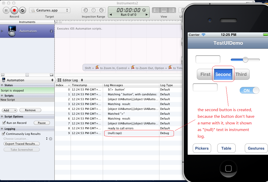This screenshot has height=182, width=268.
Task: Click the "Script is stopped" status text
Action: [12, 90]
